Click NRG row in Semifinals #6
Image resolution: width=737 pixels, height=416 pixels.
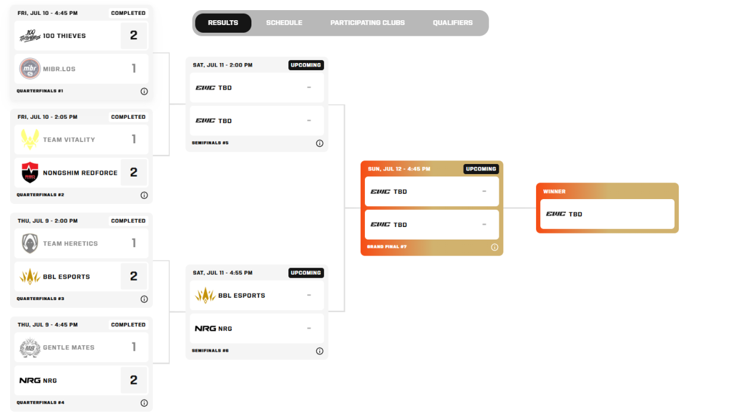pos(257,329)
